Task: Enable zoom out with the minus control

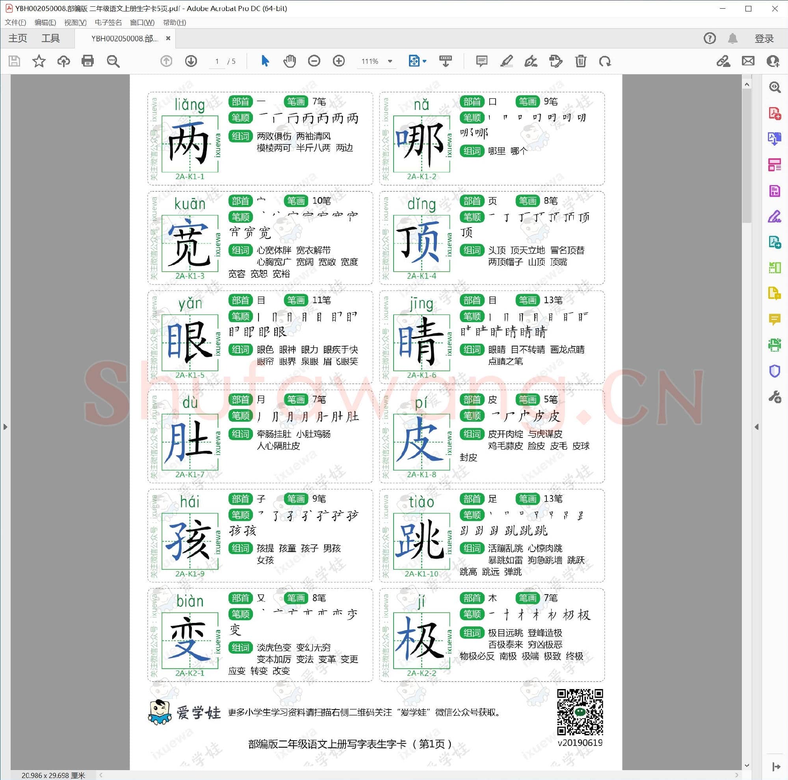Action: (x=313, y=61)
